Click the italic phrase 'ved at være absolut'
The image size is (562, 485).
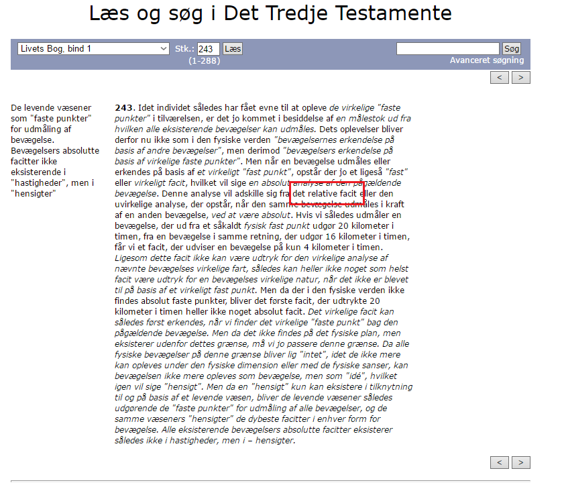point(251,215)
